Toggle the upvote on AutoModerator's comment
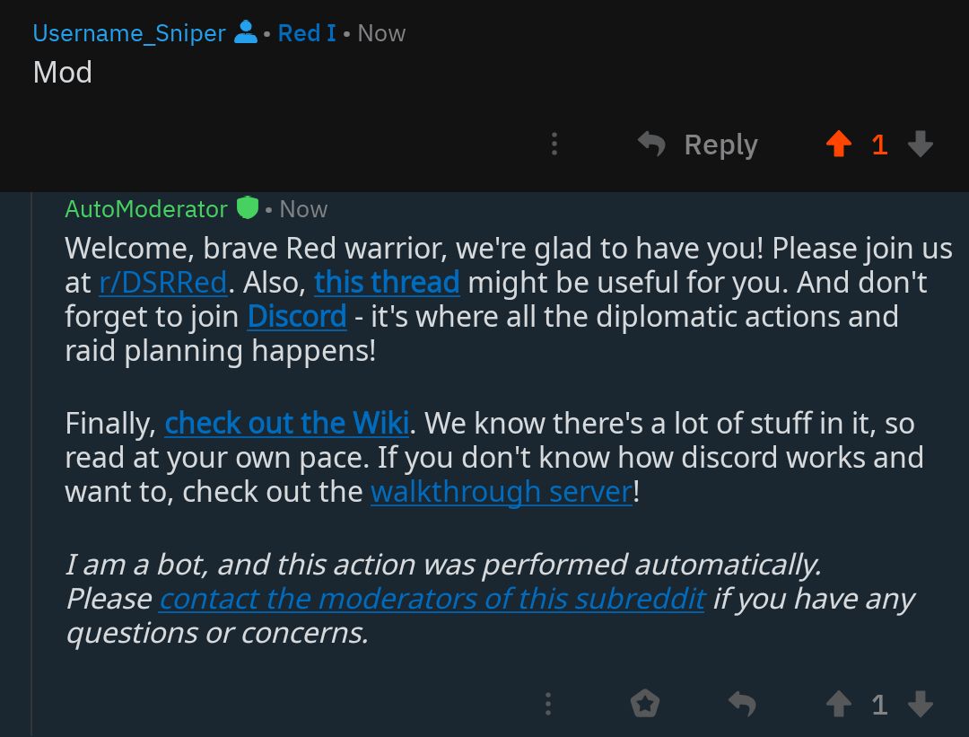Screen dimensions: 969x737 (x=839, y=704)
